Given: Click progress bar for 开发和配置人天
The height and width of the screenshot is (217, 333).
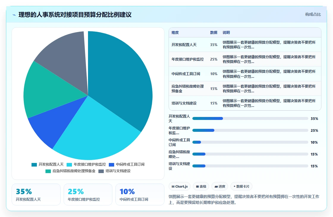Looking at the screenshot, I should point(250,118).
